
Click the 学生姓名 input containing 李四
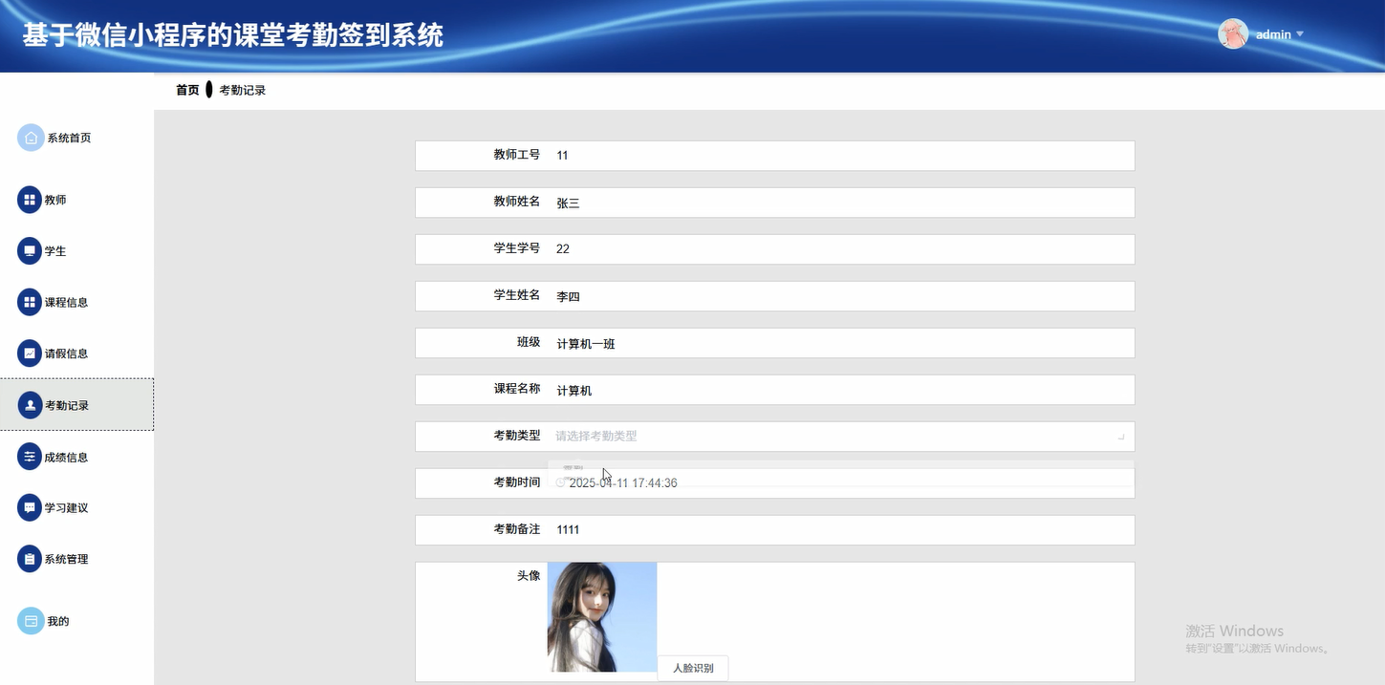[x=841, y=296]
